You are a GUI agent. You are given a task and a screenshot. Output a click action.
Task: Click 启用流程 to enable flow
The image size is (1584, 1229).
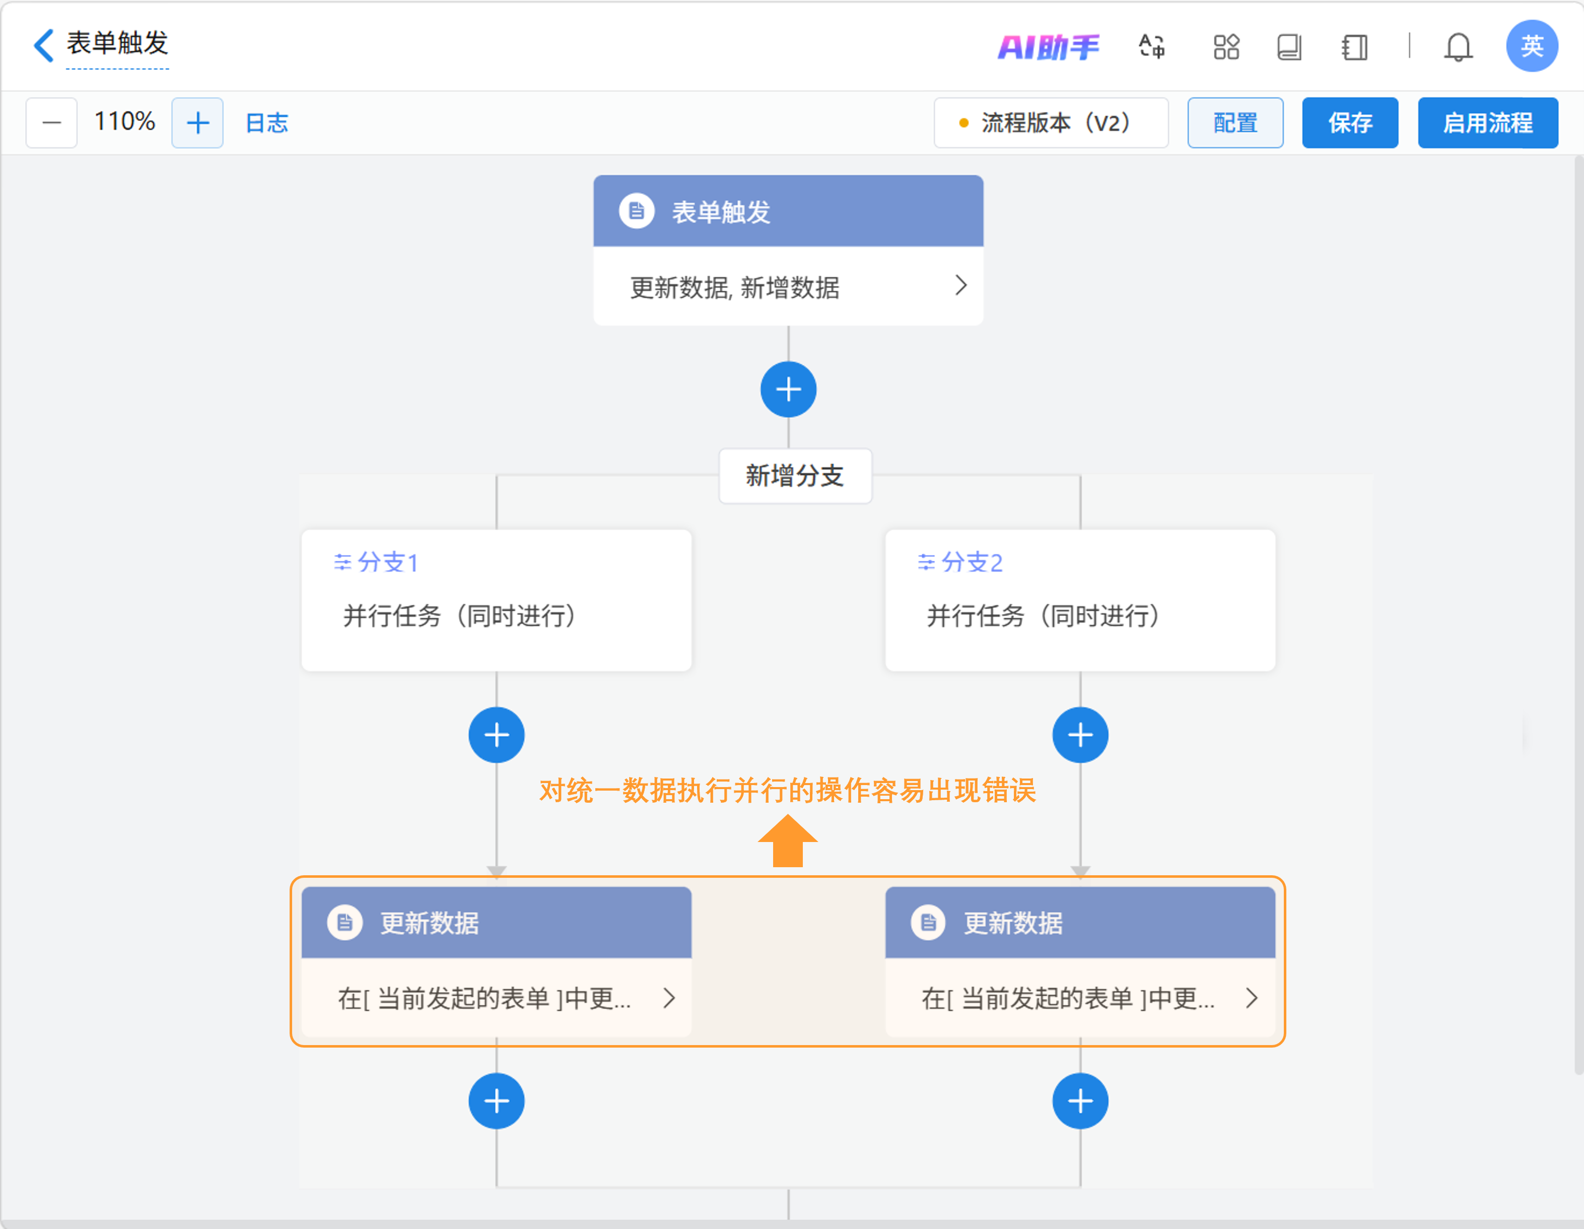click(1487, 122)
